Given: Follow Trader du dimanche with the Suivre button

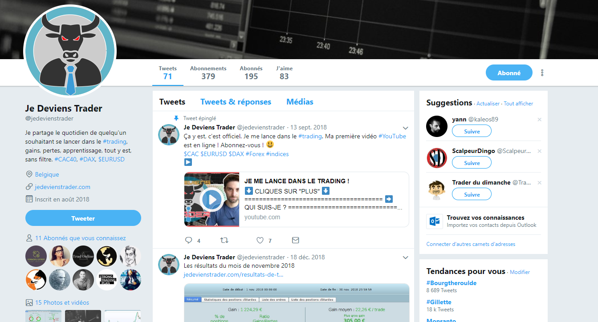Looking at the screenshot, I should 472,194.
